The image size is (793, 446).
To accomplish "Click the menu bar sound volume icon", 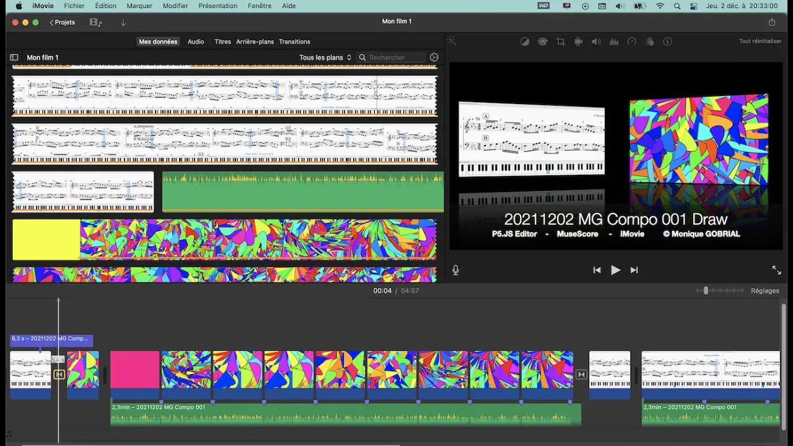I will click(620, 6).
